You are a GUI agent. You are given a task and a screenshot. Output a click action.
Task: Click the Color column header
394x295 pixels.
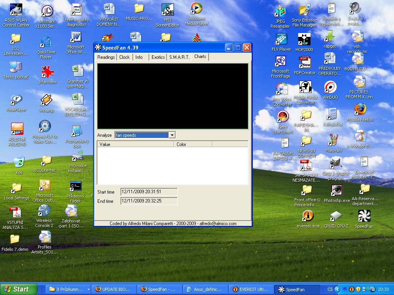pyautogui.click(x=193, y=144)
